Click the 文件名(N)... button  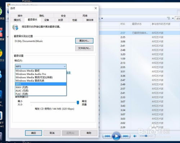point(84,48)
